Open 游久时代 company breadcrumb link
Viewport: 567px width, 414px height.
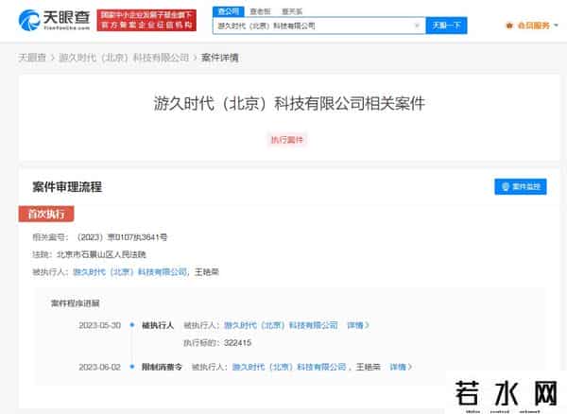tap(124, 58)
